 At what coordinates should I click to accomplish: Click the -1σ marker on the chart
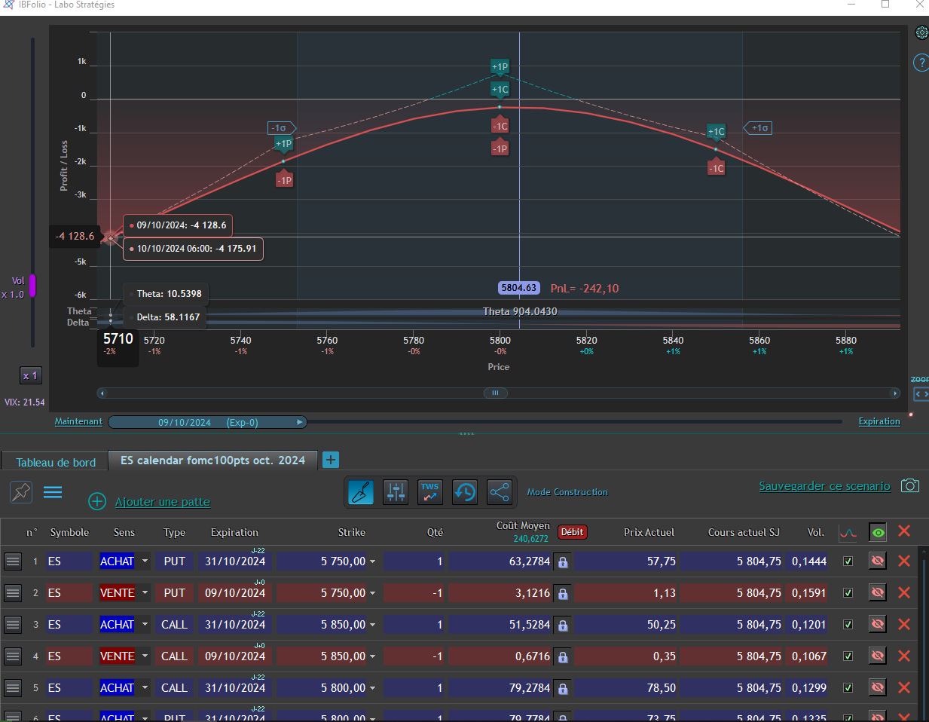click(x=282, y=128)
